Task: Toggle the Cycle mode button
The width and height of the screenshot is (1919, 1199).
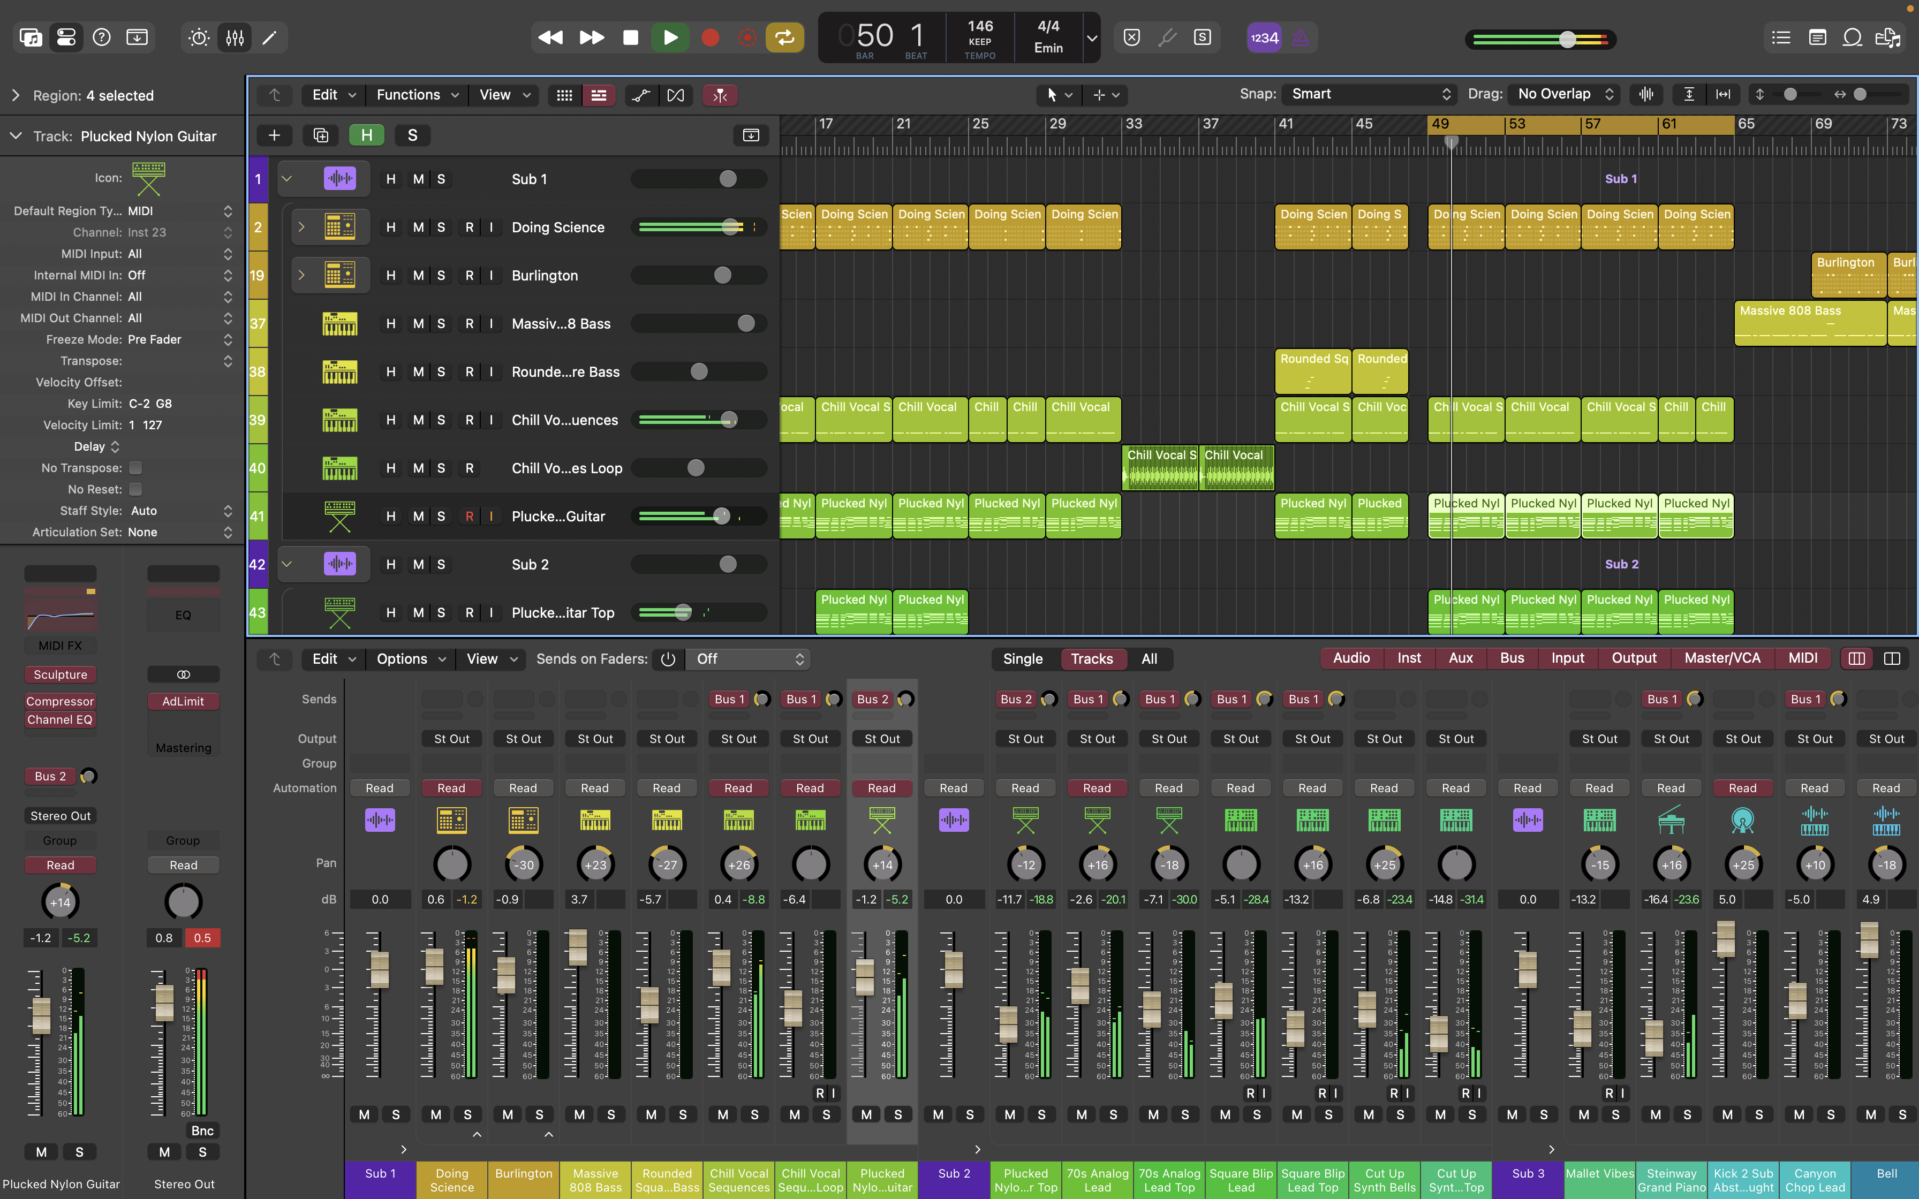Action: pyautogui.click(x=784, y=37)
